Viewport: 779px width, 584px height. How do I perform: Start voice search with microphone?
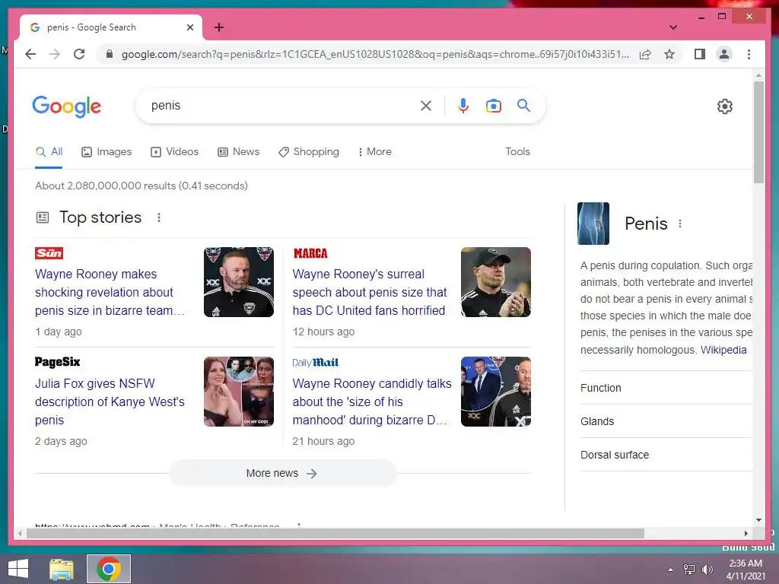tap(463, 106)
